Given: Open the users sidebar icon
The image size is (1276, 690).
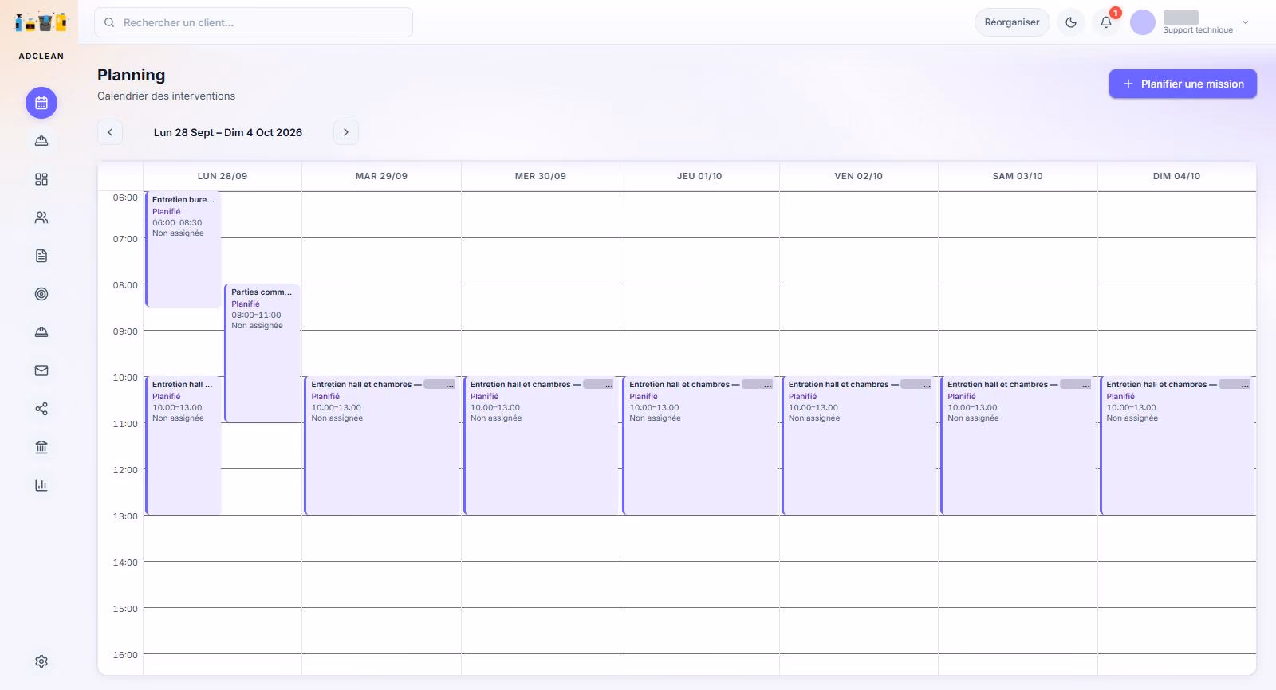Looking at the screenshot, I should [41, 218].
